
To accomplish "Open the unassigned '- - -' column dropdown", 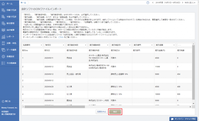I will (185, 45).
